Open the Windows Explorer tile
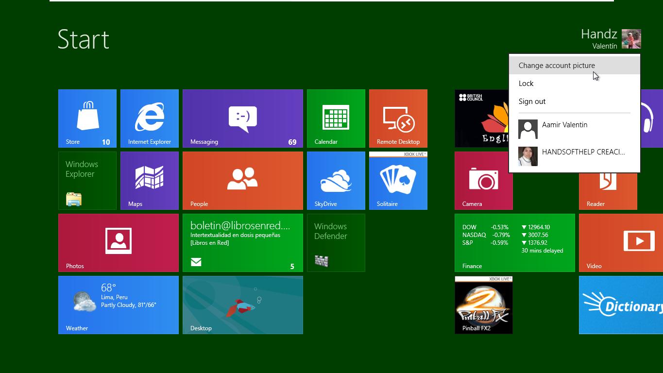This screenshot has height=373, width=663. tap(87, 181)
